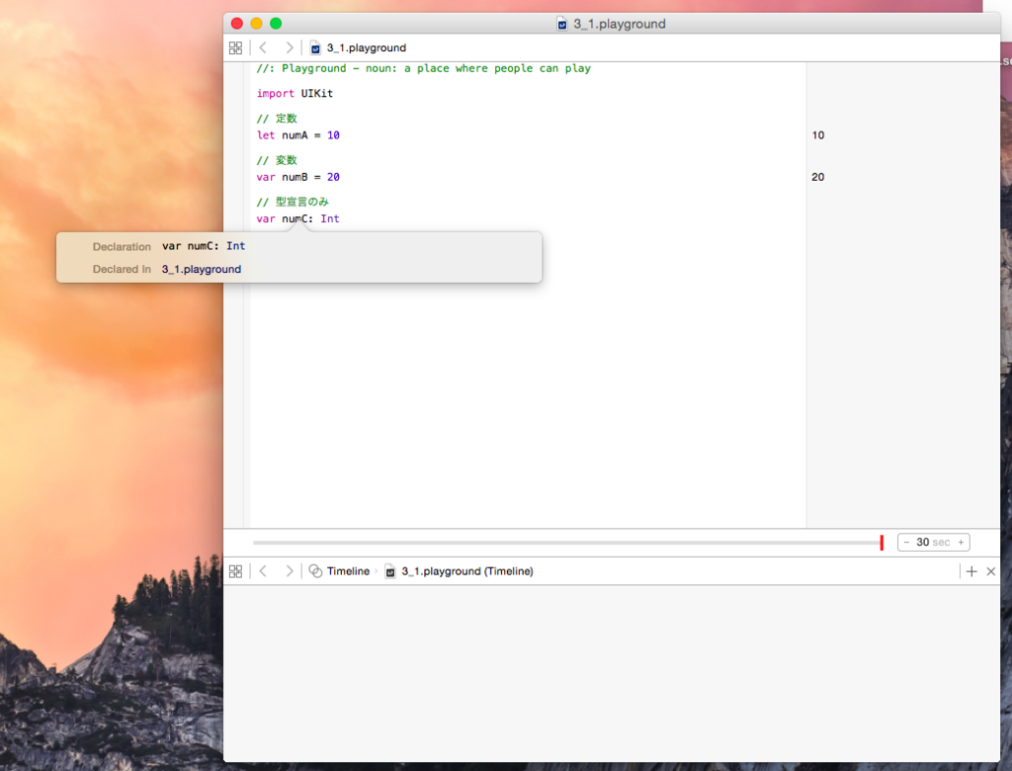Open related items grid in editor jump bar
This screenshot has height=771, width=1012.
pos(235,47)
